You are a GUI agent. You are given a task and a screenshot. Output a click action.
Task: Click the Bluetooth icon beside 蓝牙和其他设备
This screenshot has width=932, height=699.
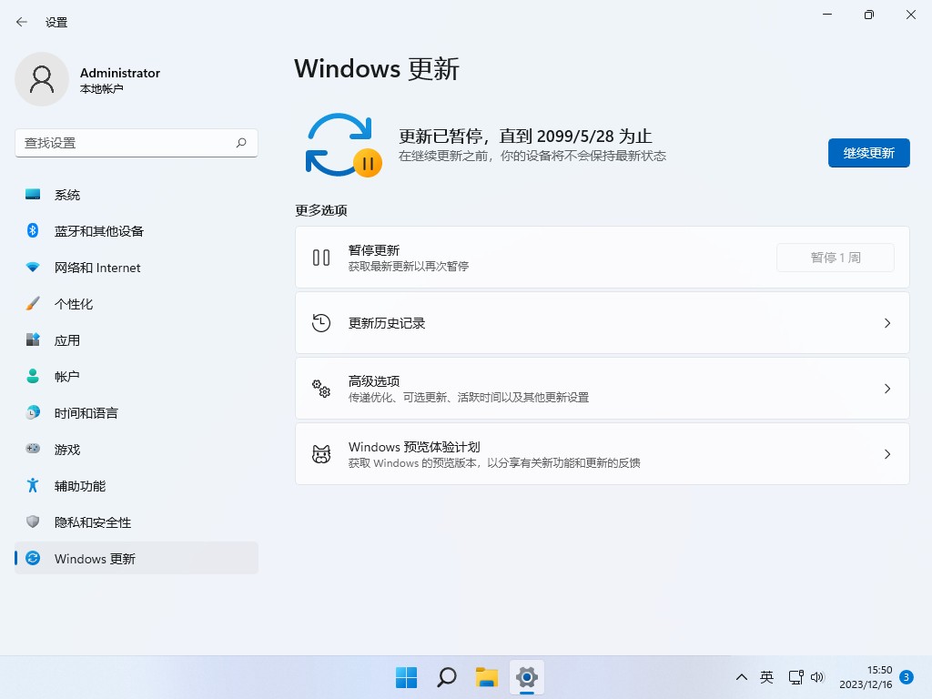click(x=33, y=230)
